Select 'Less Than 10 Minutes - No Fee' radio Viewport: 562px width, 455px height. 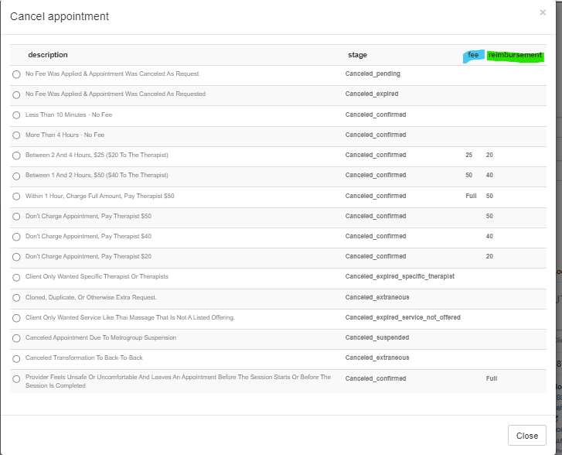tap(16, 115)
